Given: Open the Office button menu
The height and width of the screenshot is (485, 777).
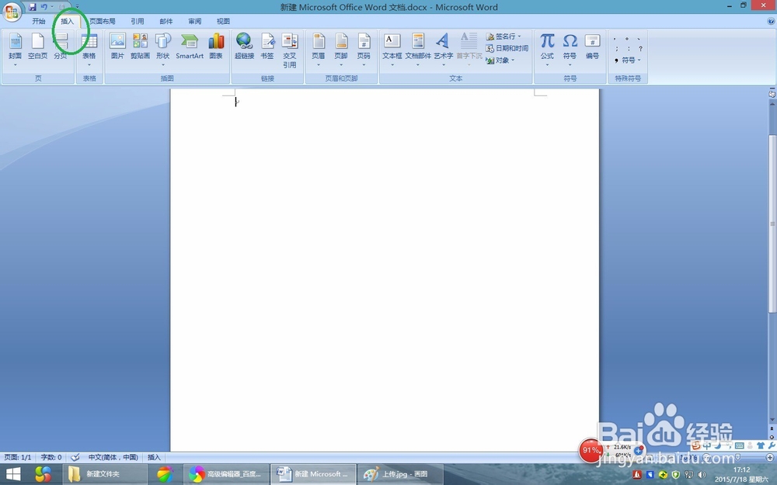Looking at the screenshot, I should 12,11.
